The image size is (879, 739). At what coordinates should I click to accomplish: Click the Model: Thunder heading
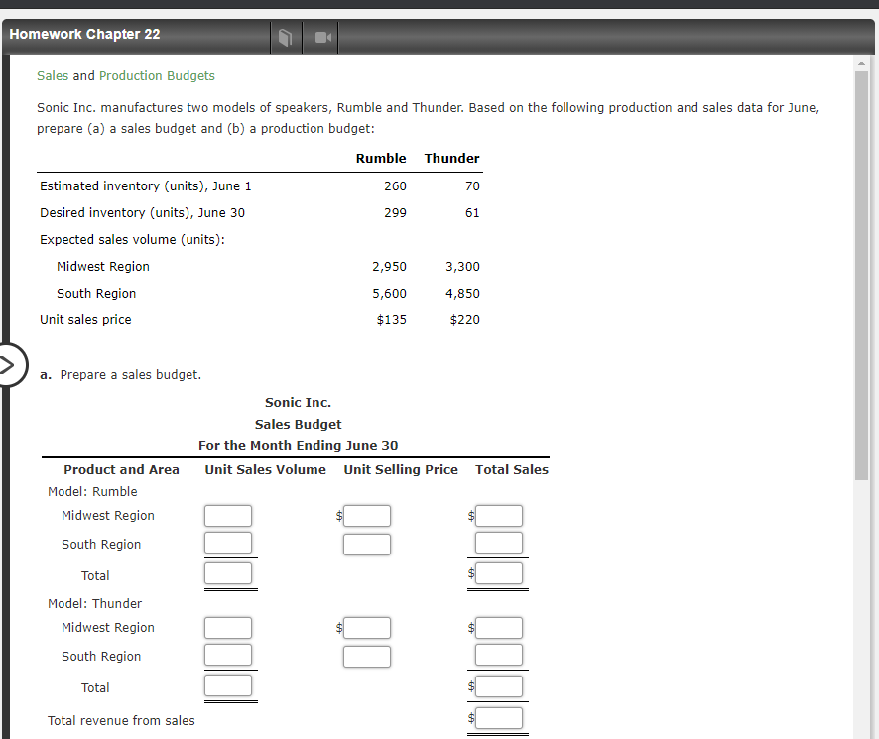[94, 604]
